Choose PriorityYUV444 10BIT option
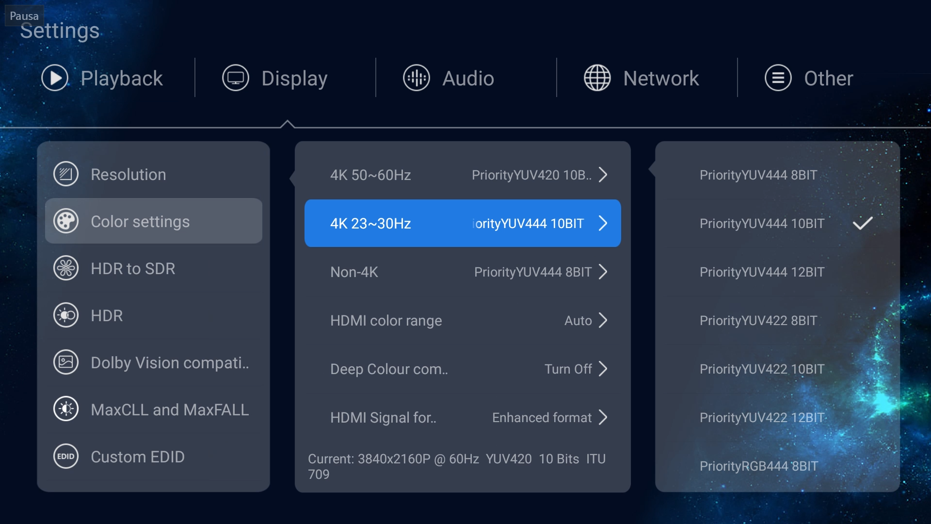 click(x=777, y=223)
